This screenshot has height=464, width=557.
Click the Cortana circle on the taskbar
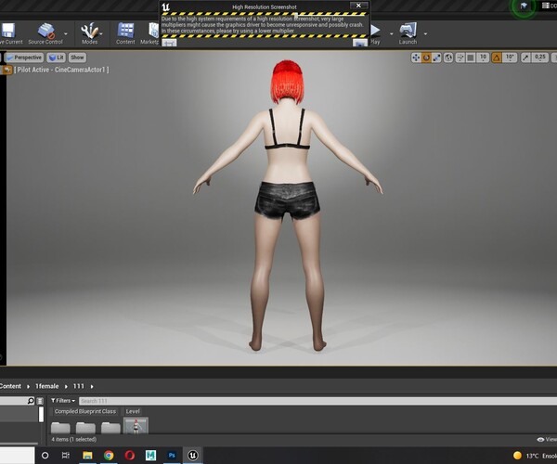point(45,455)
